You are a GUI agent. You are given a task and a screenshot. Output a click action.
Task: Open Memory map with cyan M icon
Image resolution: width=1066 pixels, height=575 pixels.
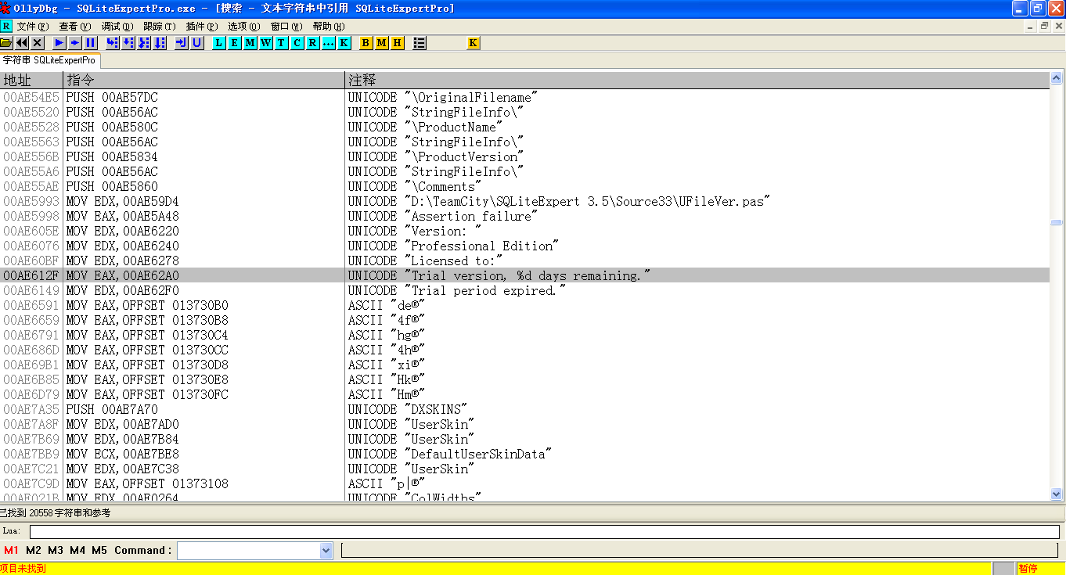pyautogui.click(x=250, y=43)
